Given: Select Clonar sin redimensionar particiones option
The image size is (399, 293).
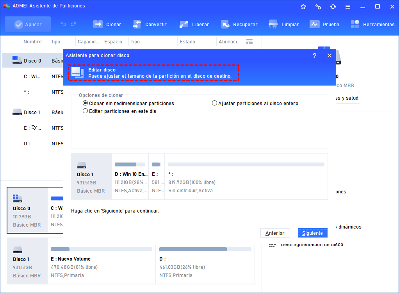Looking at the screenshot, I should [85, 104].
